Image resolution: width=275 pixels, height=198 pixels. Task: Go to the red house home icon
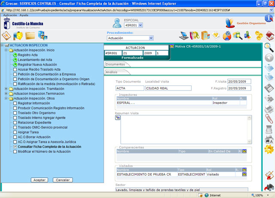coord(270,36)
